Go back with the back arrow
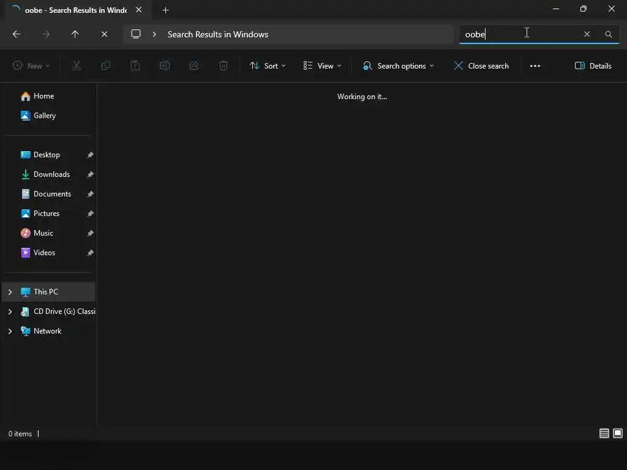 17,34
